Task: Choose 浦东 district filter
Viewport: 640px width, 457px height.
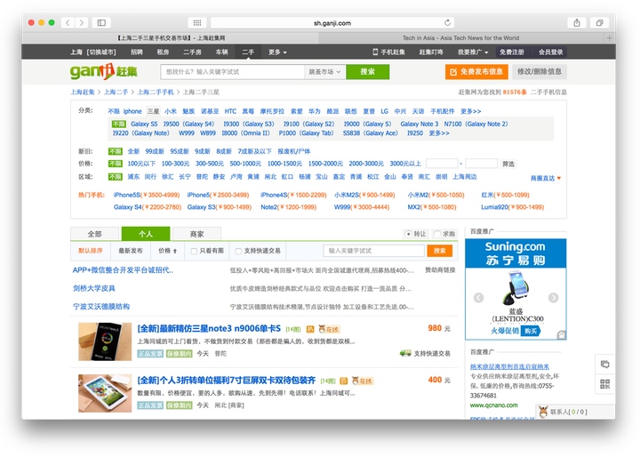Action: coord(133,177)
